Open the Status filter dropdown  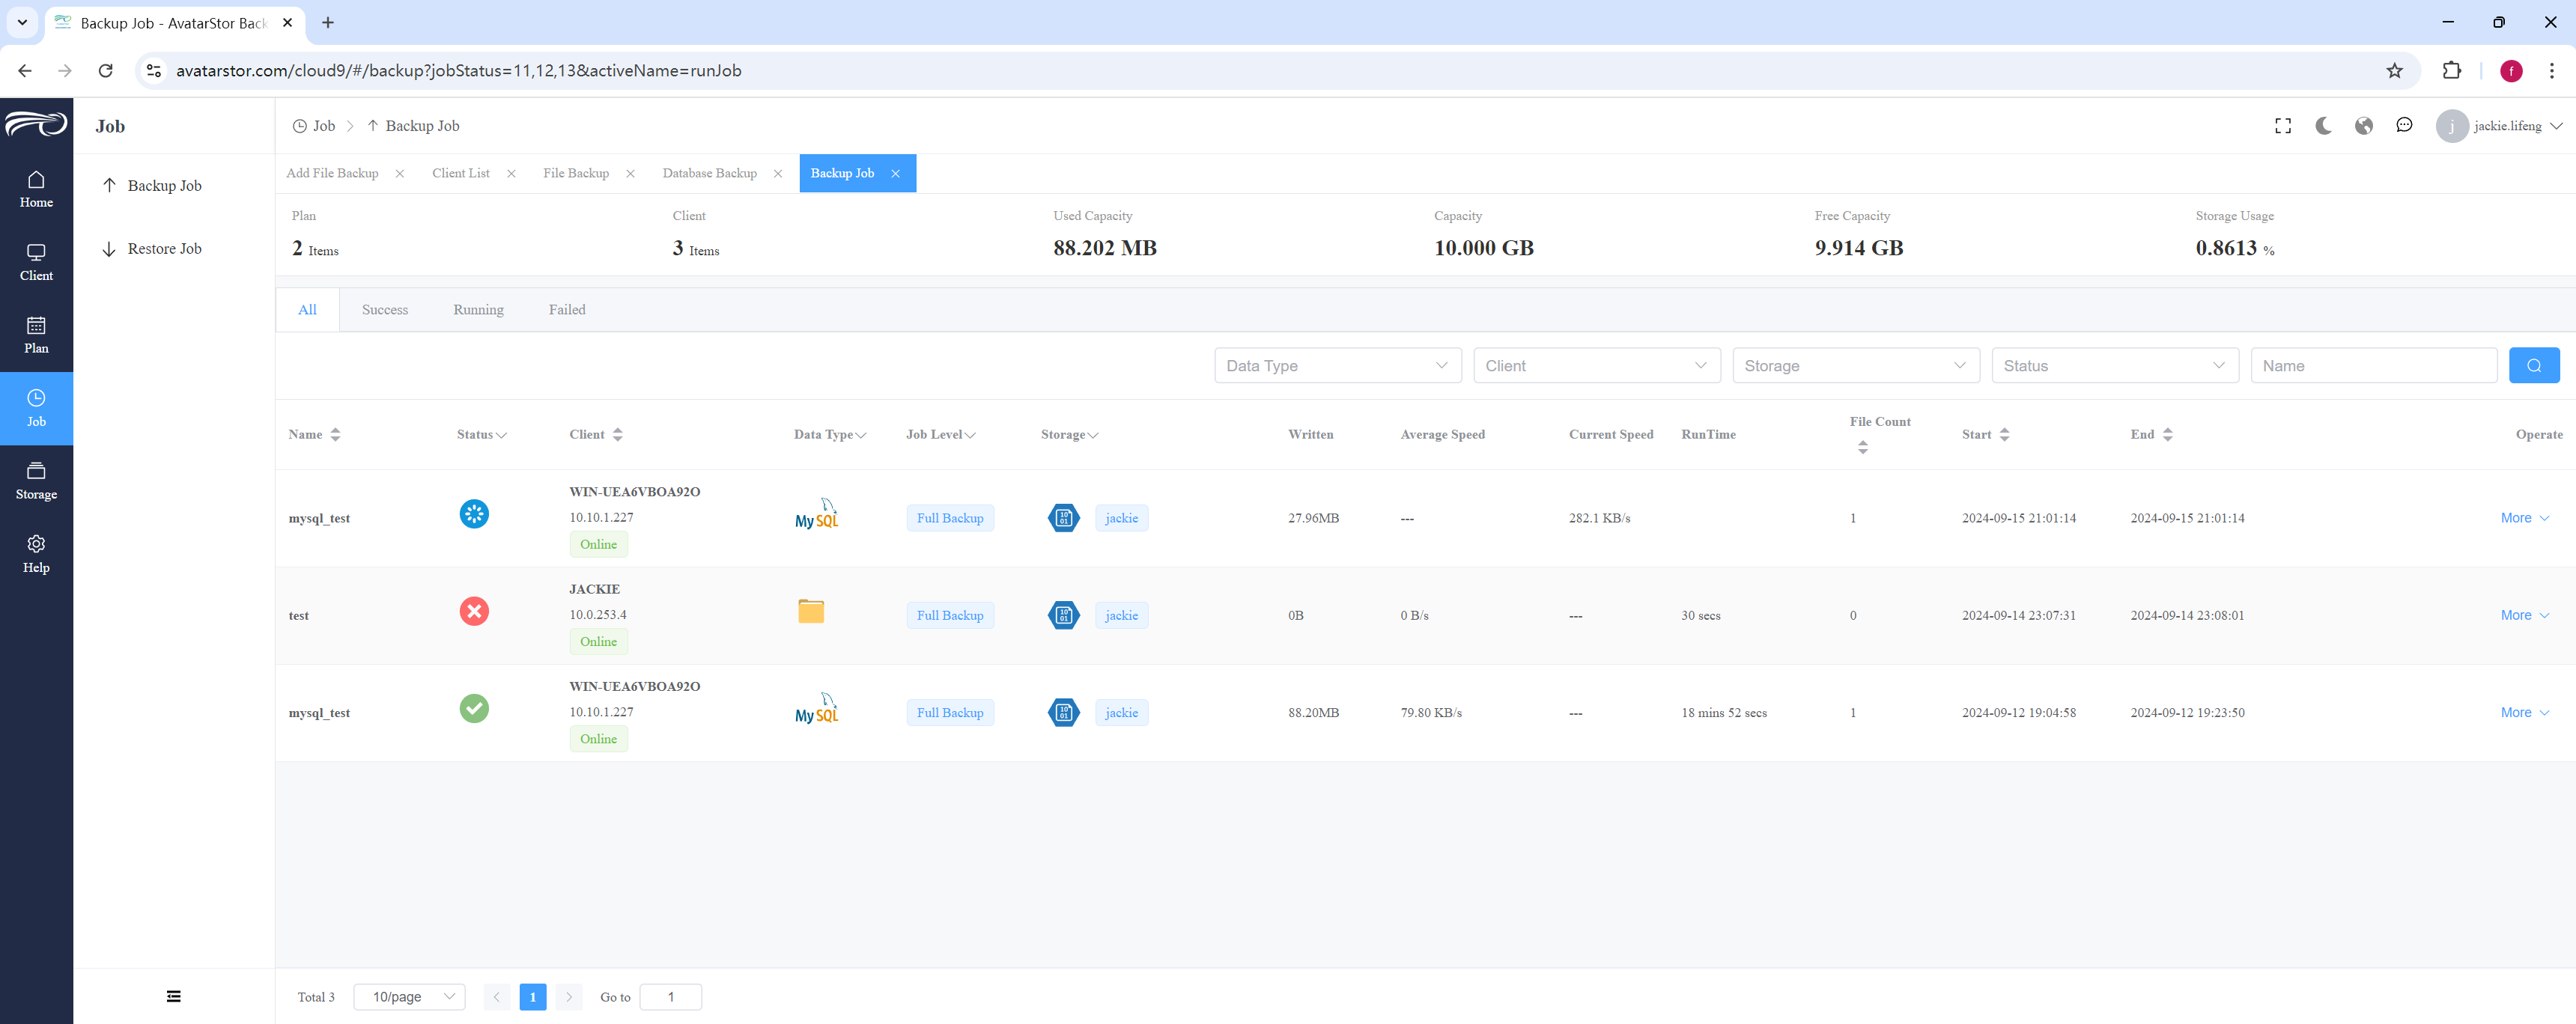(2114, 365)
